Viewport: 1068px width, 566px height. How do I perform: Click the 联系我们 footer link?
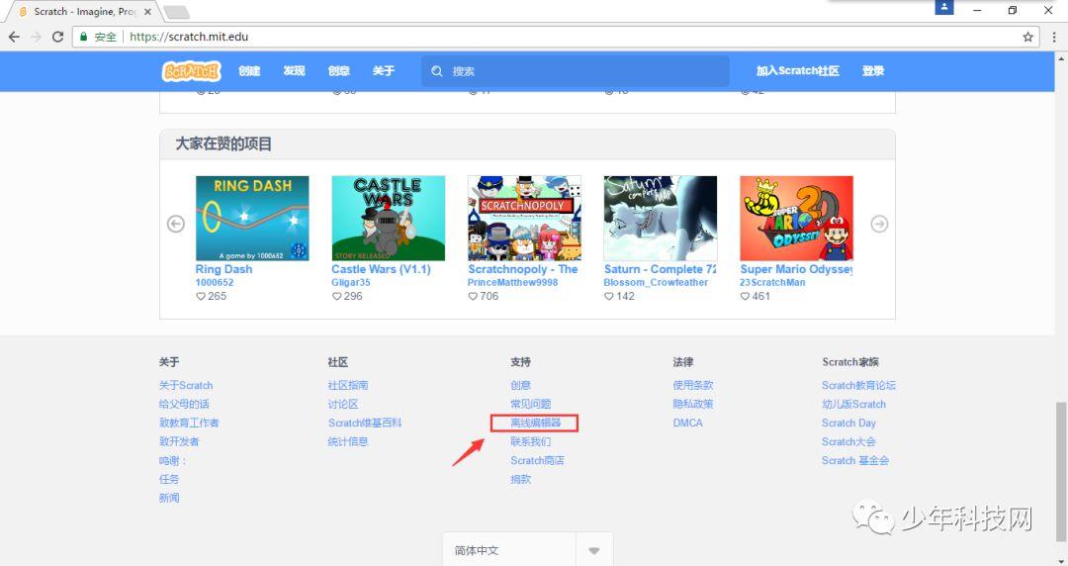tap(531, 441)
